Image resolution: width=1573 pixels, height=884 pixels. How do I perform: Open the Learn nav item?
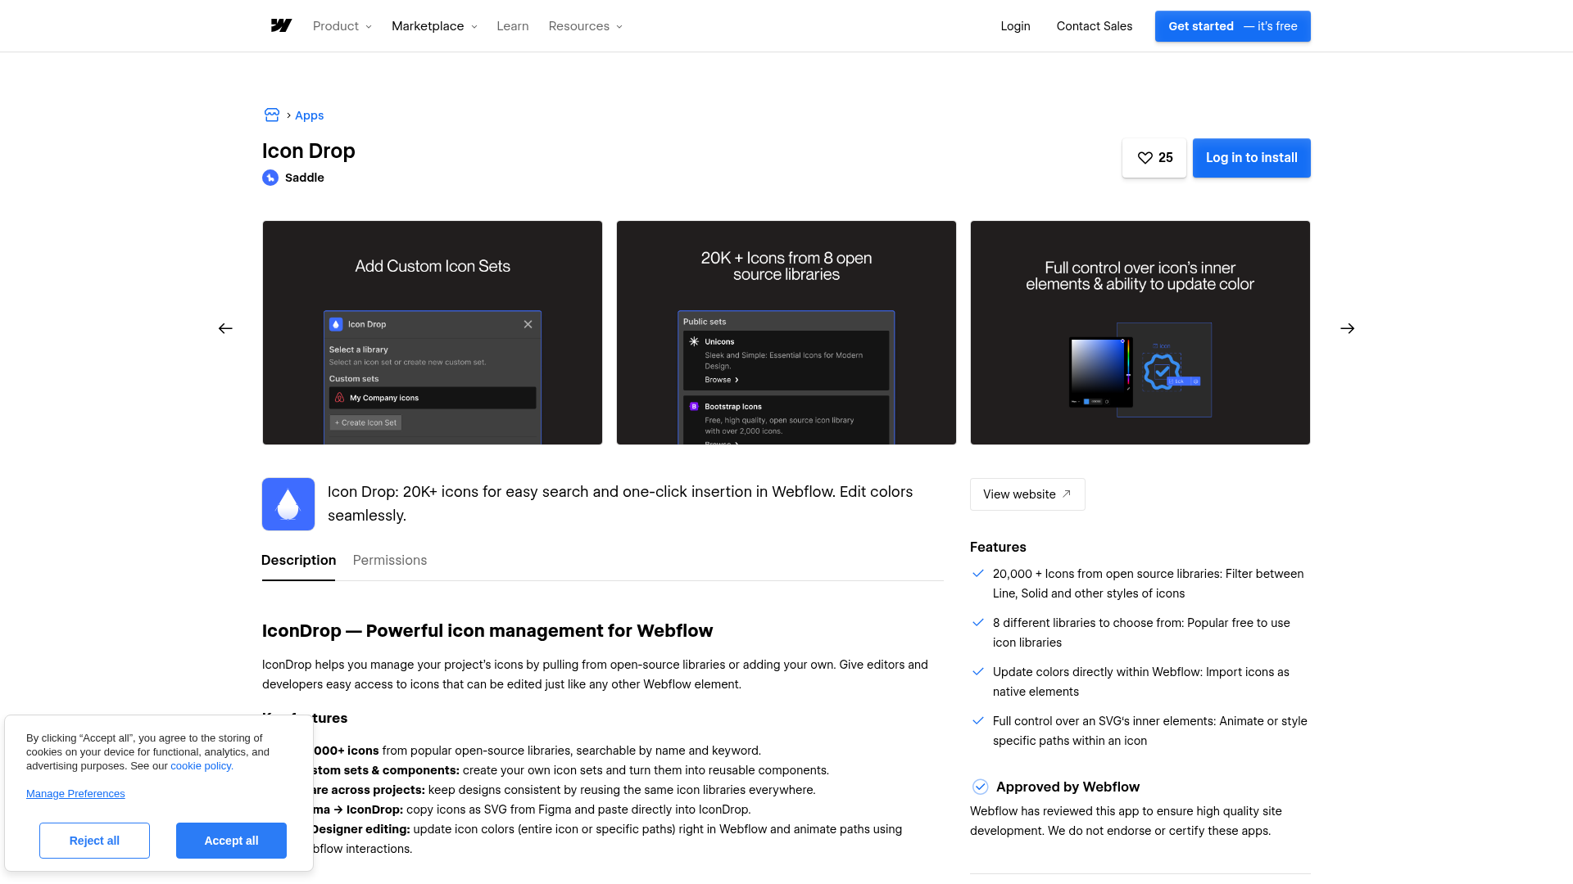coord(513,26)
